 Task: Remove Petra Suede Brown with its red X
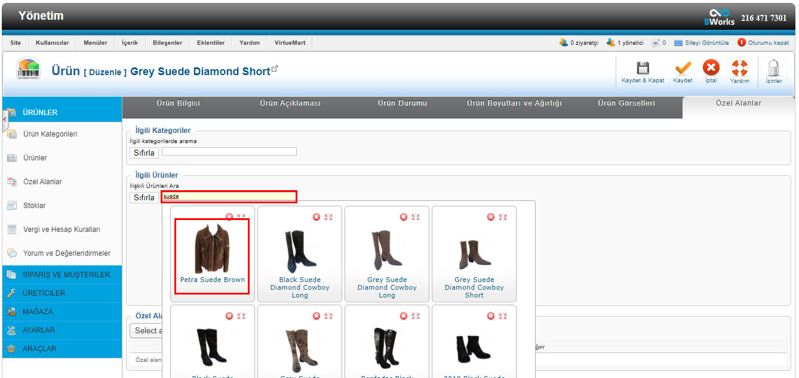[x=229, y=217]
